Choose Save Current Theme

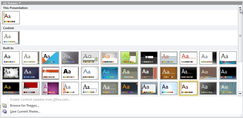pyautogui.click(x=25, y=111)
